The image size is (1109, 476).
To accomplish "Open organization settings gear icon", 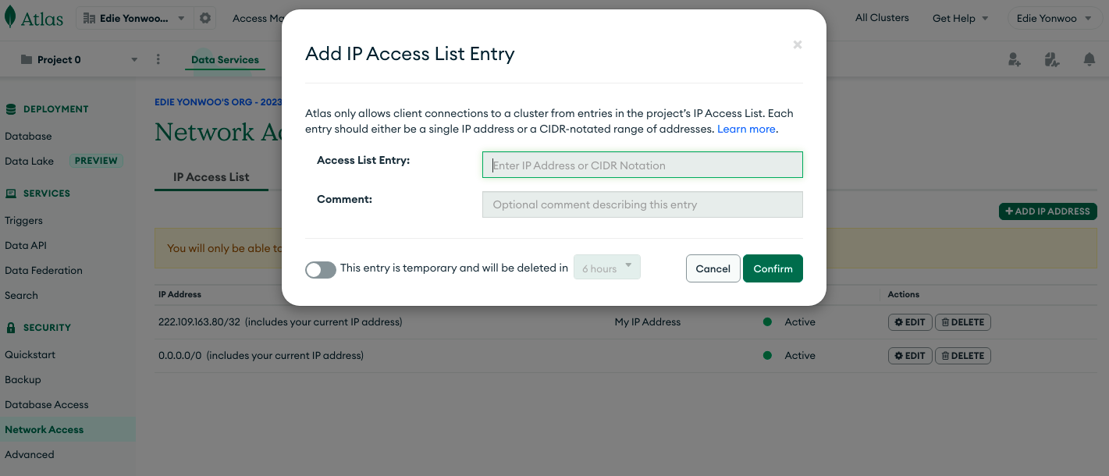I will pyautogui.click(x=205, y=18).
